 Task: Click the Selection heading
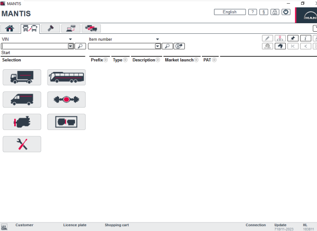[12, 60]
